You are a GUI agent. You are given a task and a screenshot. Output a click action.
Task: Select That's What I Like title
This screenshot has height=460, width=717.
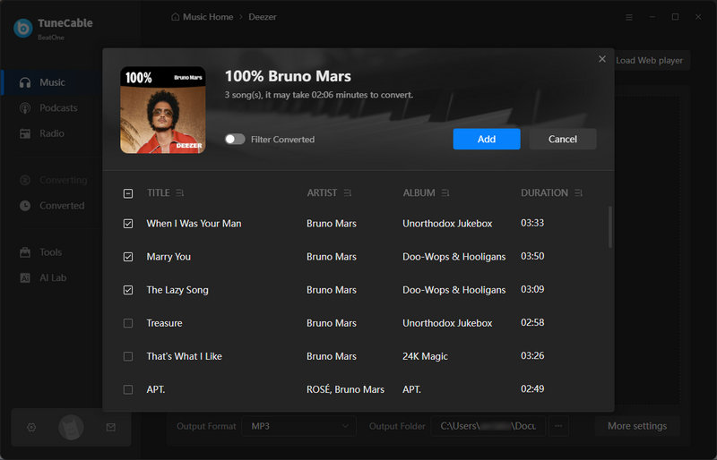coord(185,356)
